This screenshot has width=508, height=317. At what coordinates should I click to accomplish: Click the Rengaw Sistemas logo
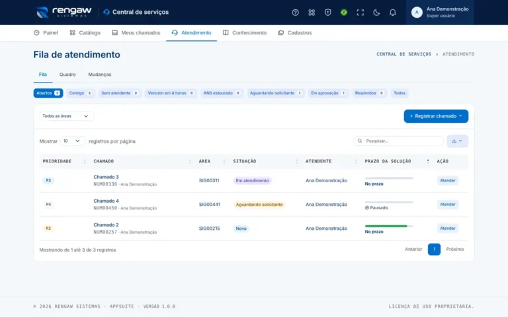pyautogui.click(x=63, y=12)
